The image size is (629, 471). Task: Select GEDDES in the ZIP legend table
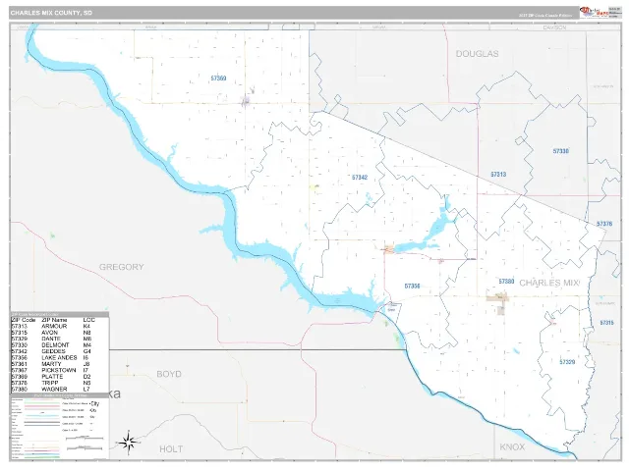(x=53, y=351)
